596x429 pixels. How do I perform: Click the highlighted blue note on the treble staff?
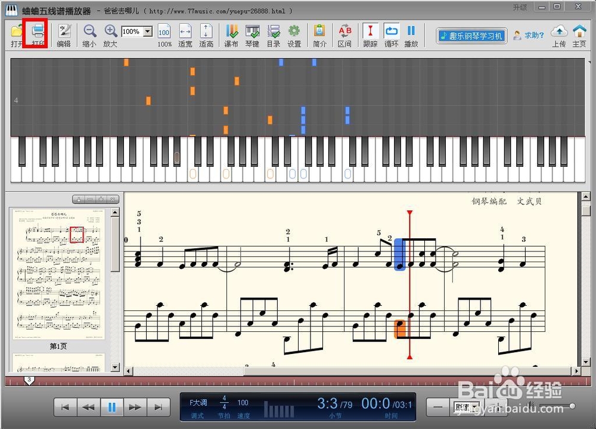[x=399, y=254]
